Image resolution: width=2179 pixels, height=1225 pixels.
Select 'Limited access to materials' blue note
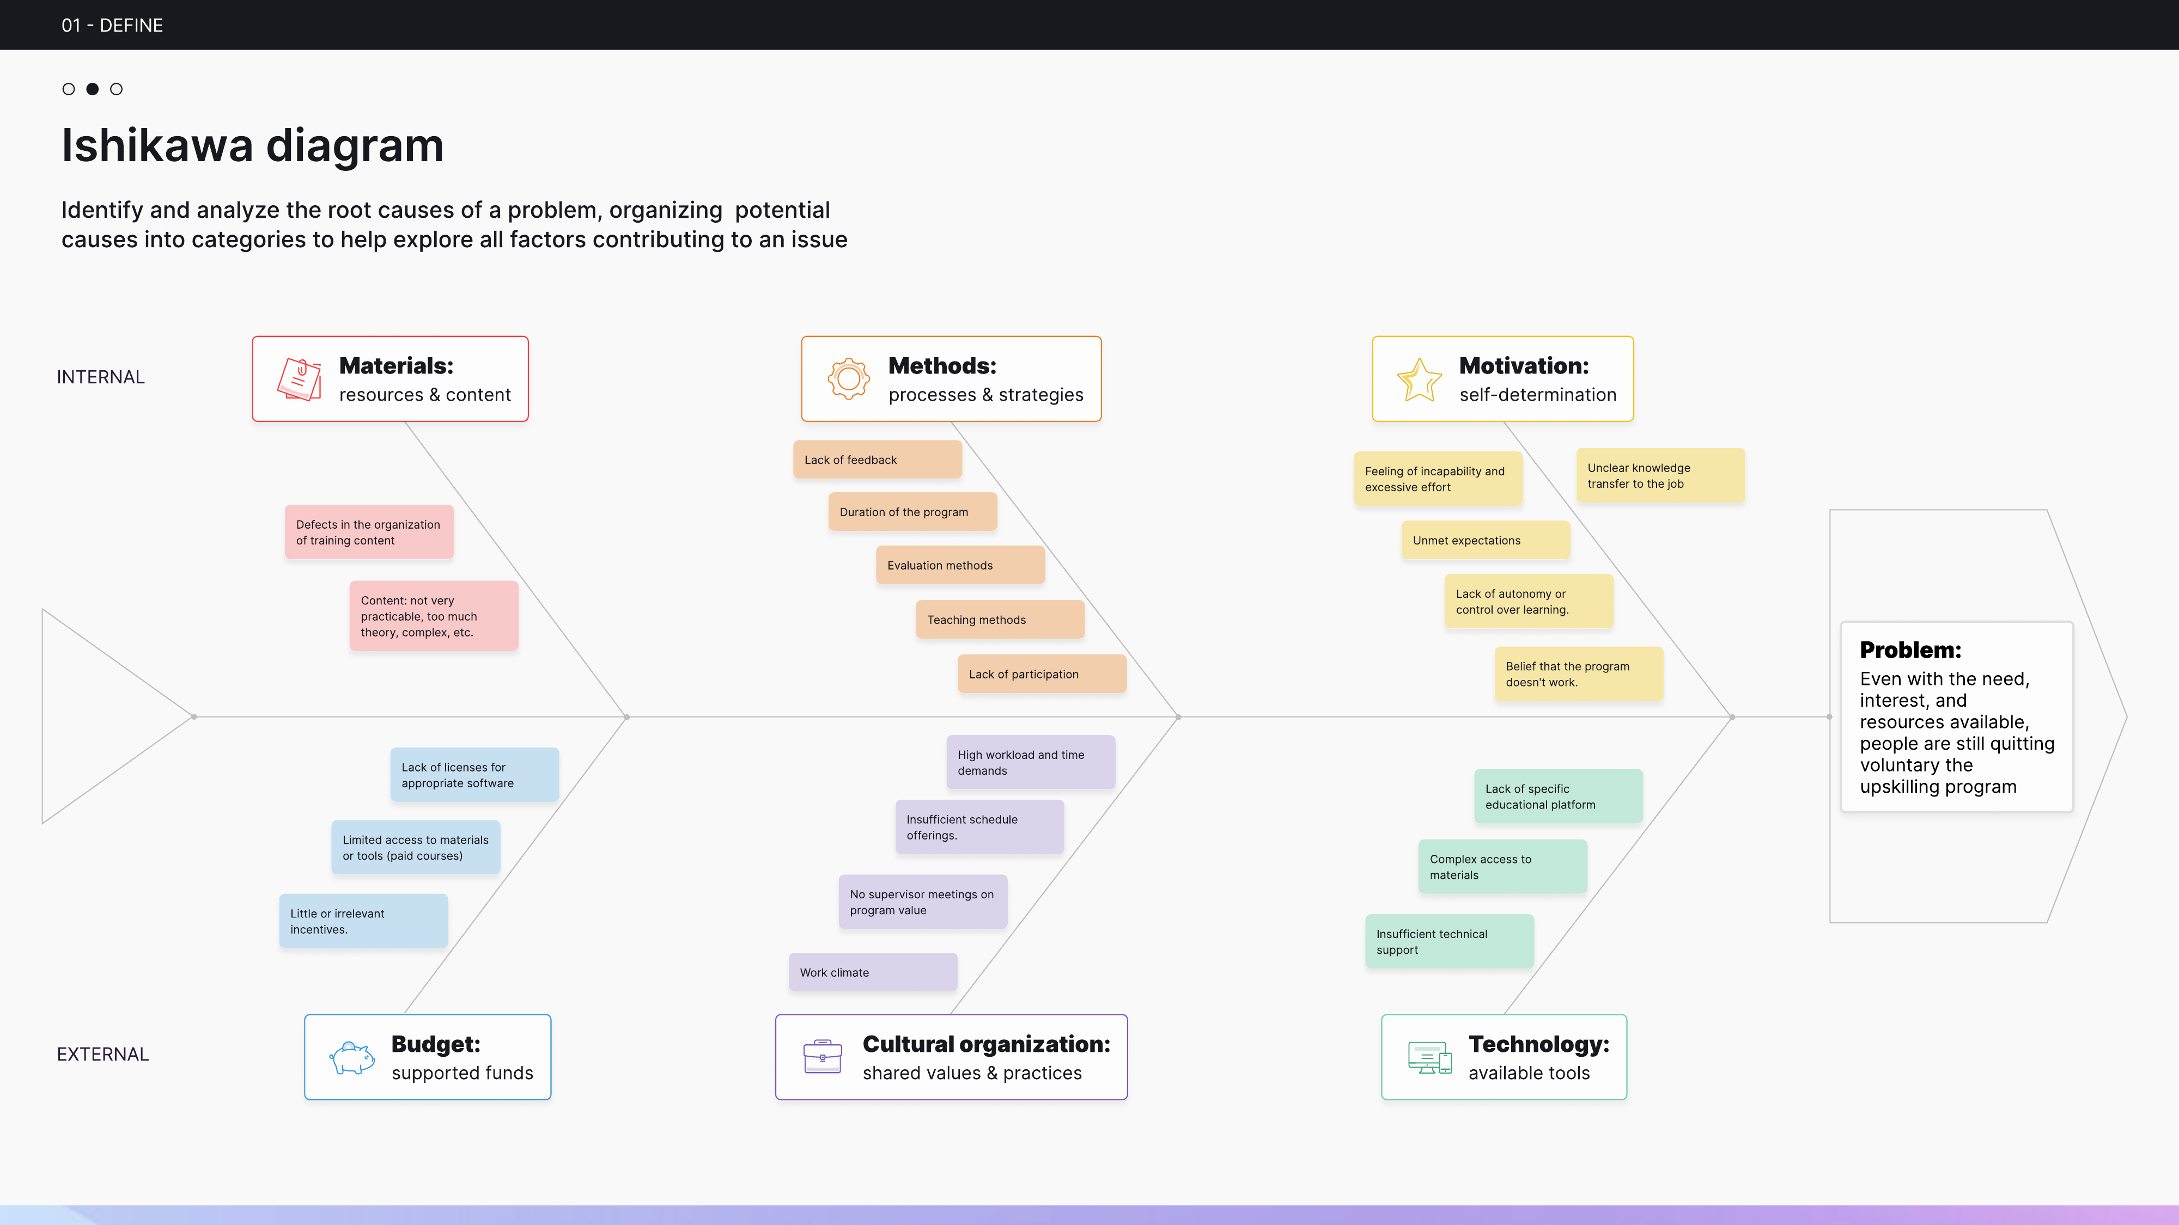click(415, 847)
